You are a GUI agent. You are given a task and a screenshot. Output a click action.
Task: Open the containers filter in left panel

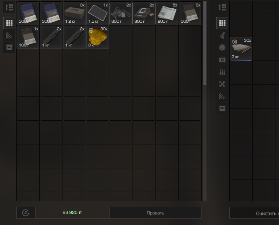[x=9, y=47]
